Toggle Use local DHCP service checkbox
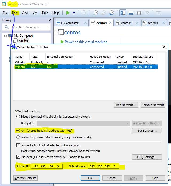This screenshot has width=171, height=186. coord(18,157)
